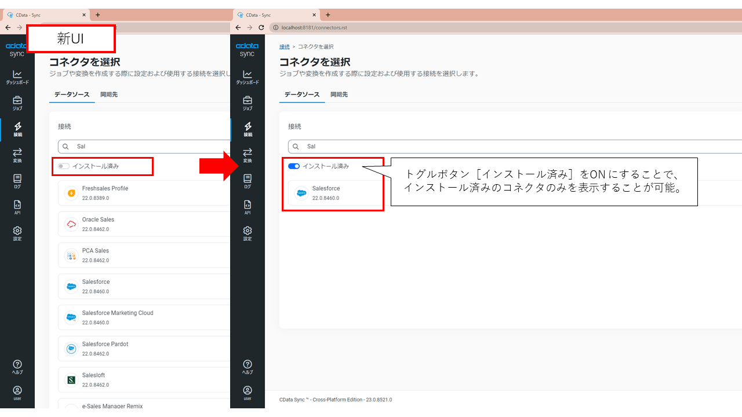Select the データソース tab in the right window

tap(302, 94)
